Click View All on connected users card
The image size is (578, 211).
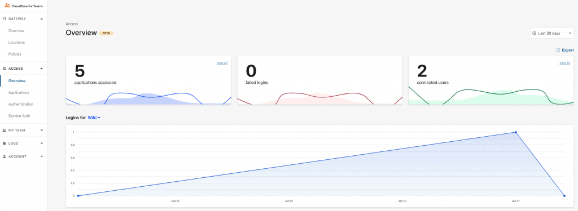coord(564,63)
